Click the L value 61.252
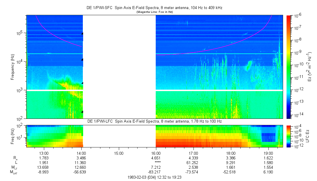317x181 pixels. (x=193, y=162)
